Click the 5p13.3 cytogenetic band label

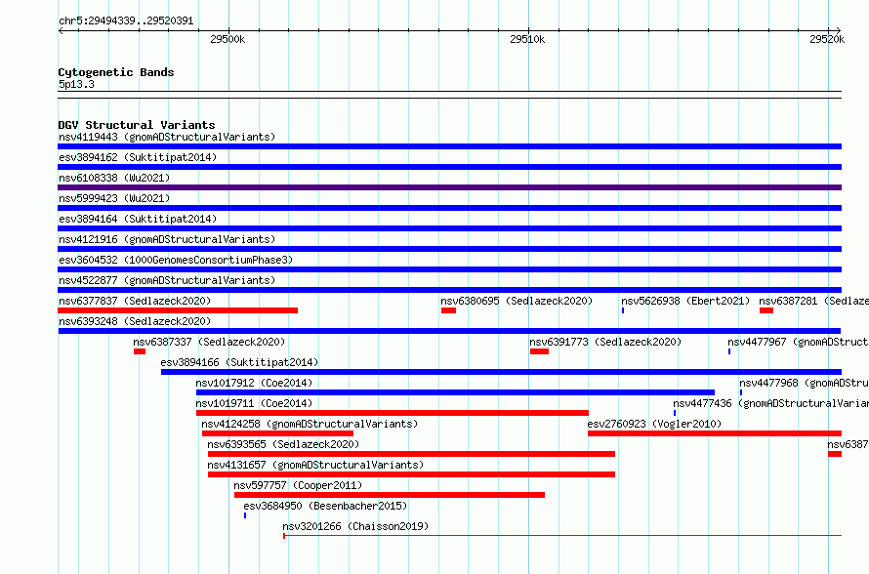pyautogui.click(x=76, y=84)
